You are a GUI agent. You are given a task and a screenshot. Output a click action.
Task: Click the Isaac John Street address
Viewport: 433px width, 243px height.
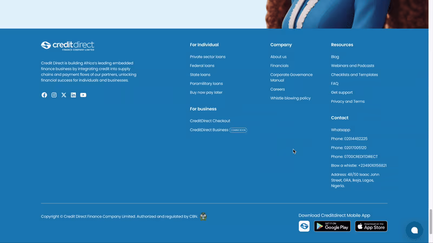click(x=355, y=180)
